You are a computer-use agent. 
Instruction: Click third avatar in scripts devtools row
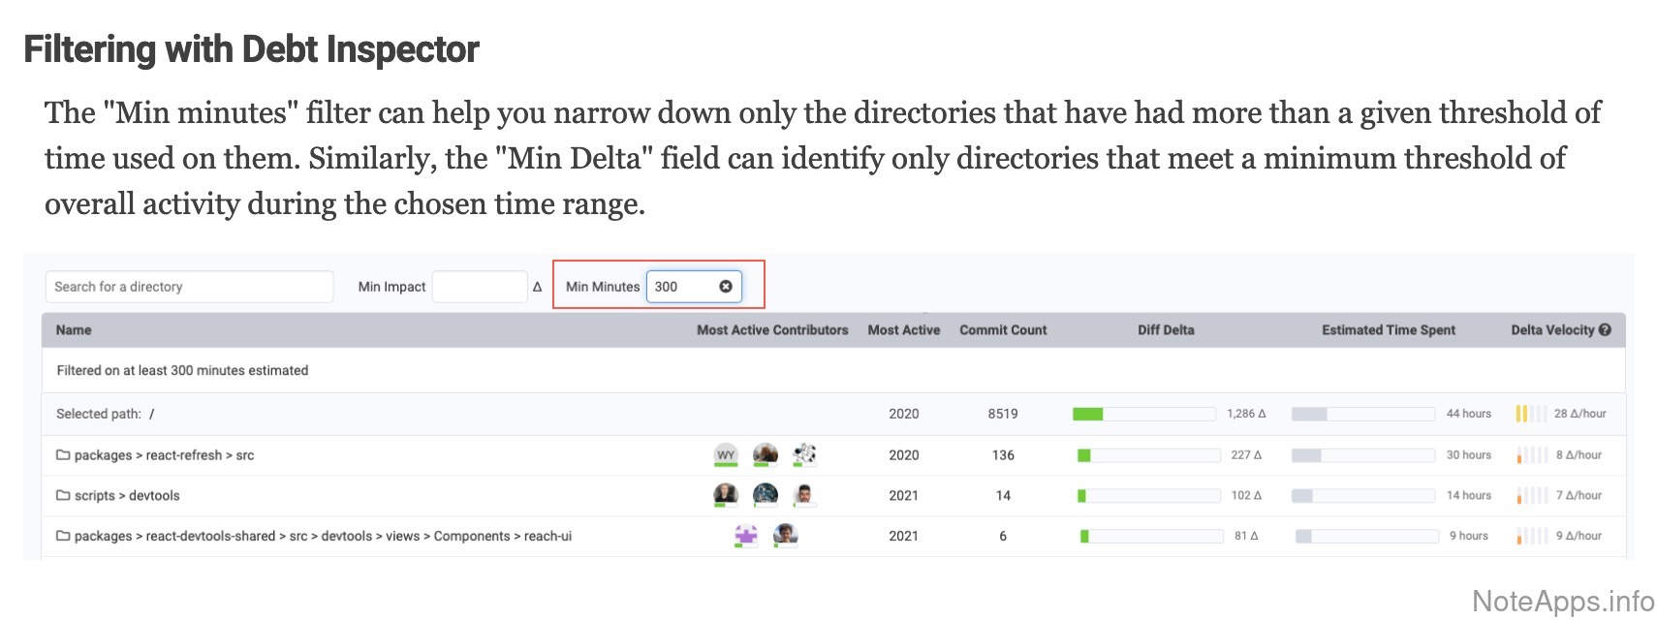click(x=802, y=495)
